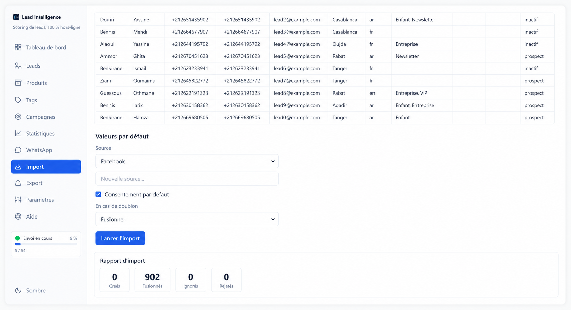
Task: Click the WhatsApp chat bubble icon
Action: [18, 150]
